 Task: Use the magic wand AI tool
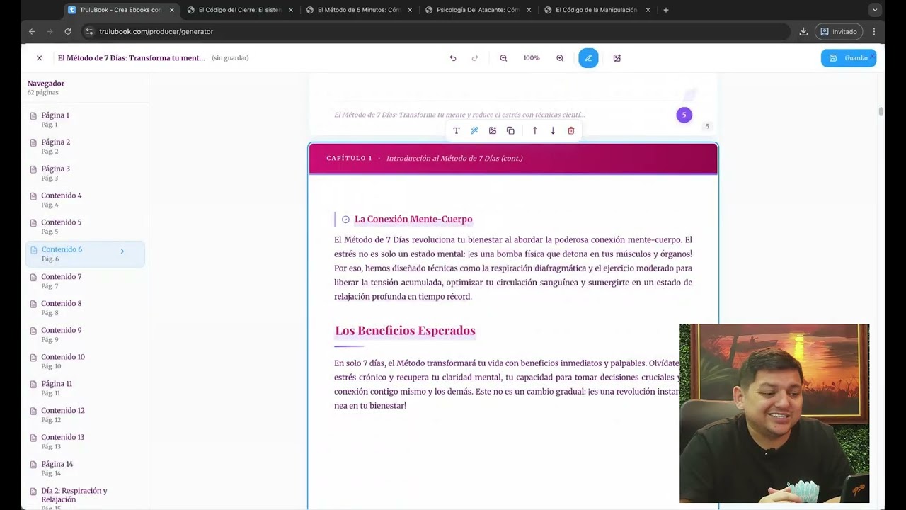tap(474, 130)
